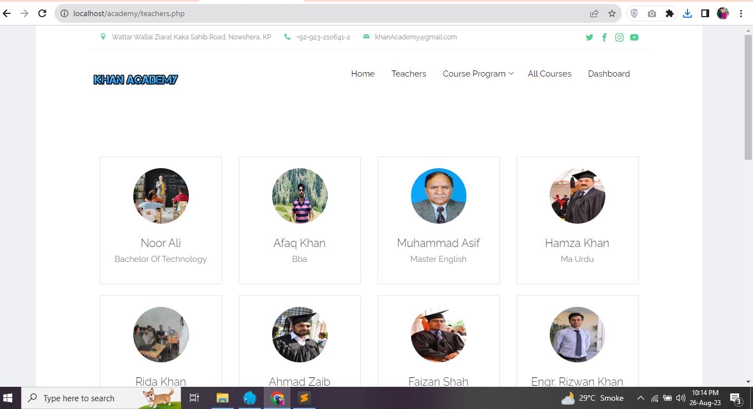Open File Explorer from taskbar
The image size is (753, 409).
[x=222, y=398]
